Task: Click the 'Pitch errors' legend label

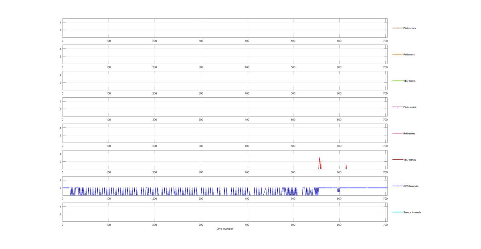Action: pyautogui.click(x=409, y=28)
